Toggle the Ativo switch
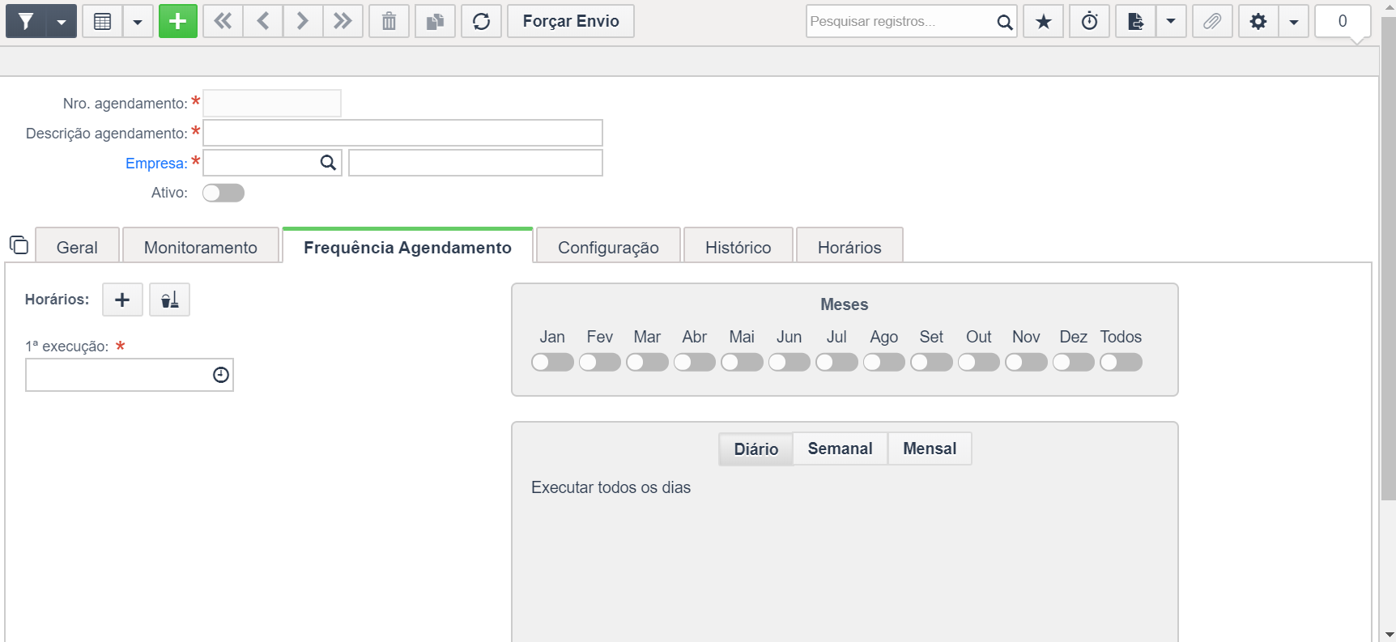1396x642 pixels. pos(223,193)
